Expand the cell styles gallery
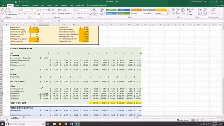Viewport: 224px width, 126px height. point(168,14)
